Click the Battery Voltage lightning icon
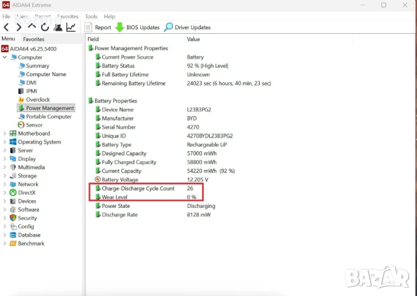Image resolution: width=417 pixels, height=296 pixels. pos(98,179)
